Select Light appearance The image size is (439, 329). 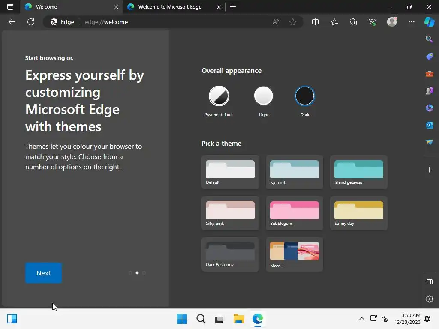[x=263, y=96]
